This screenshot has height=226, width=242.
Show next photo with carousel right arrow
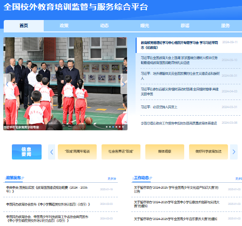click(x=124, y=84)
